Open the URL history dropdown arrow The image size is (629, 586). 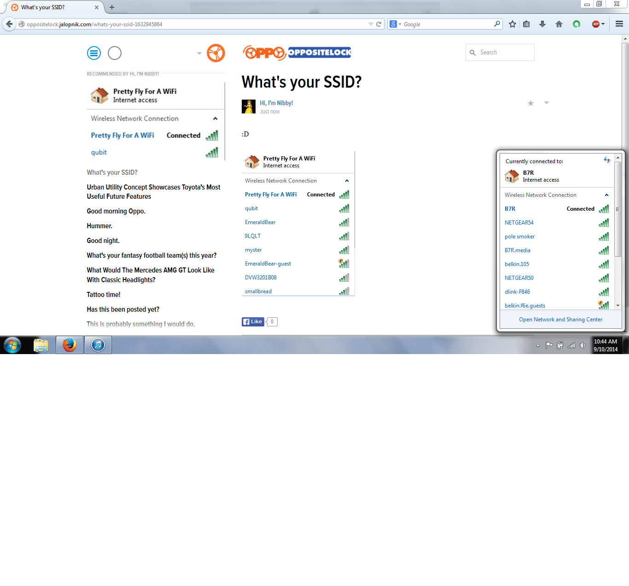point(371,24)
